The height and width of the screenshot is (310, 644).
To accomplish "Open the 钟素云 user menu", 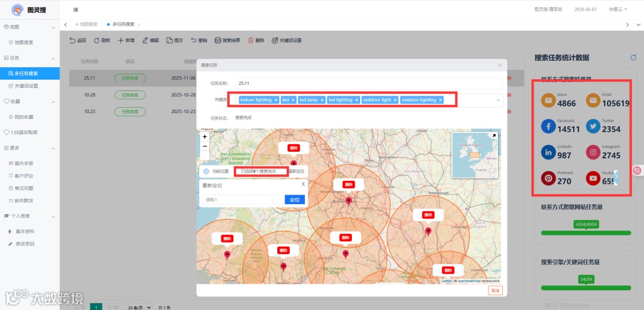I will click(618, 10).
